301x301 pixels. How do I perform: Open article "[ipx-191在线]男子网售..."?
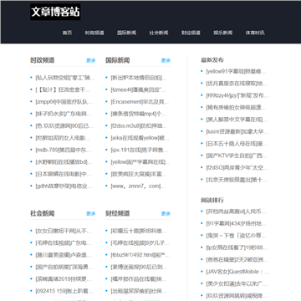(140, 150)
